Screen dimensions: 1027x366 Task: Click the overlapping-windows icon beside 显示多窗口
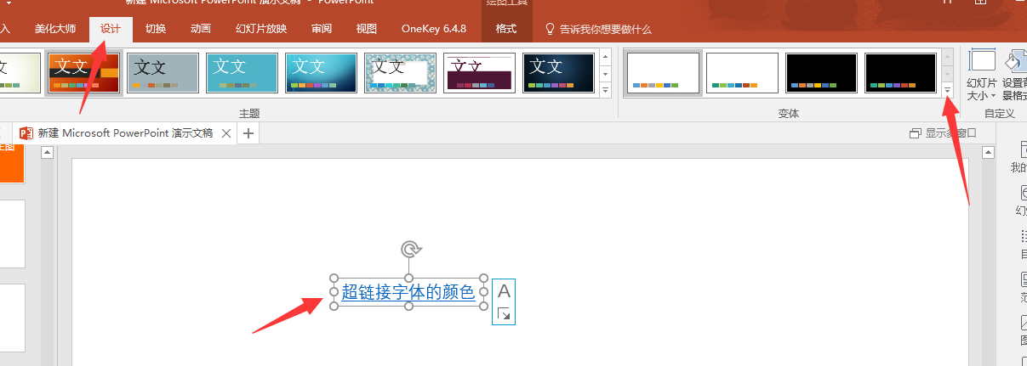click(916, 133)
